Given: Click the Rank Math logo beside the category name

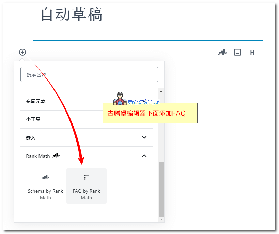Looking at the screenshot, I should (x=56, y=156).
